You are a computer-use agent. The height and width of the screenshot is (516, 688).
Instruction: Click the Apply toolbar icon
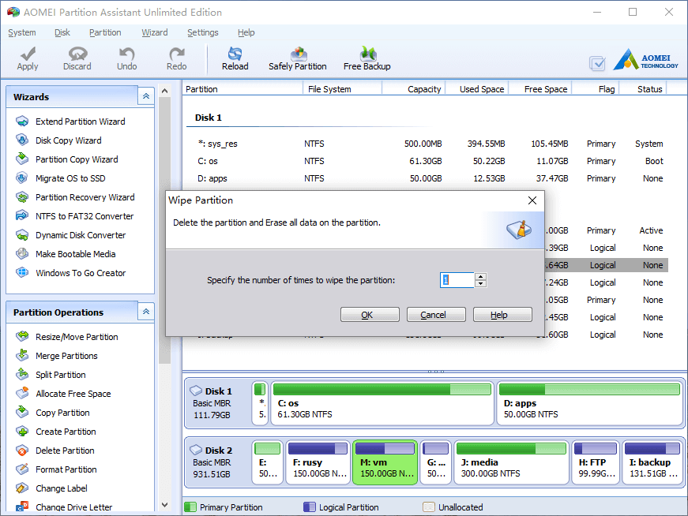[28, 58]
